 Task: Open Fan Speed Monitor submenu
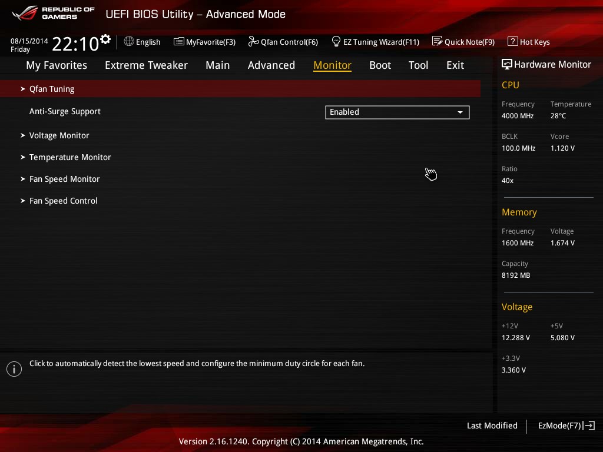tap(65, 179)
